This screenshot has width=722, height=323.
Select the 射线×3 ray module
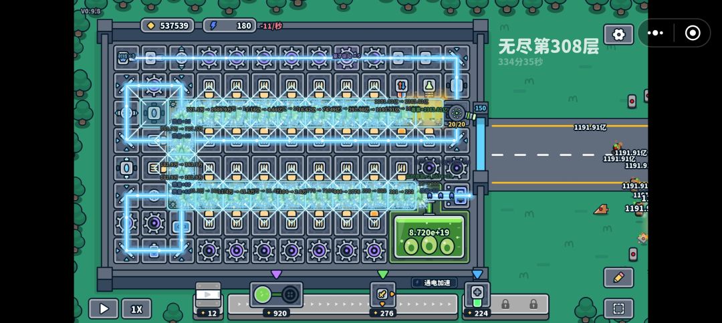coord(126,58)
